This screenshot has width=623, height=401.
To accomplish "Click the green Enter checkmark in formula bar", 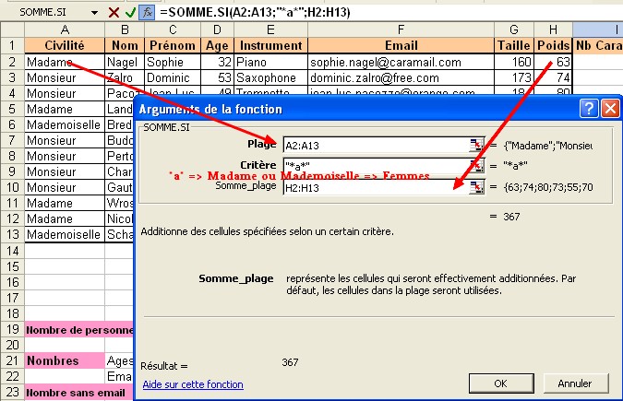I will (130, 12).
